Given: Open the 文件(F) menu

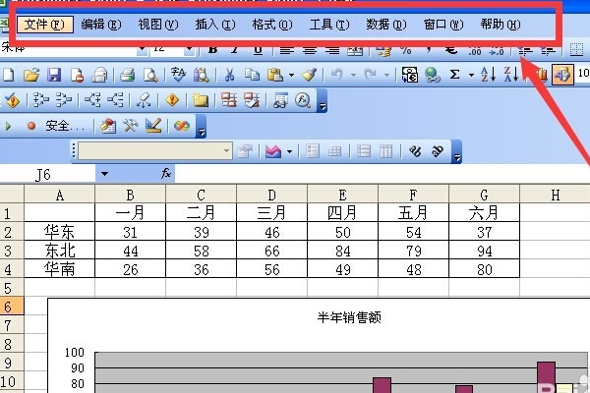Looking at the screenshot, I should tap(45, 25).
